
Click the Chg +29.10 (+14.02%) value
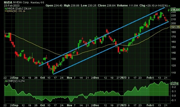click(x=154, y=5)
